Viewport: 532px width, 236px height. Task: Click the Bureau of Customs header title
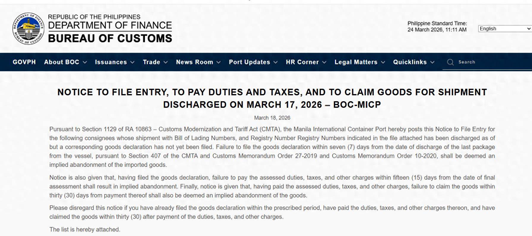[110, 38]
